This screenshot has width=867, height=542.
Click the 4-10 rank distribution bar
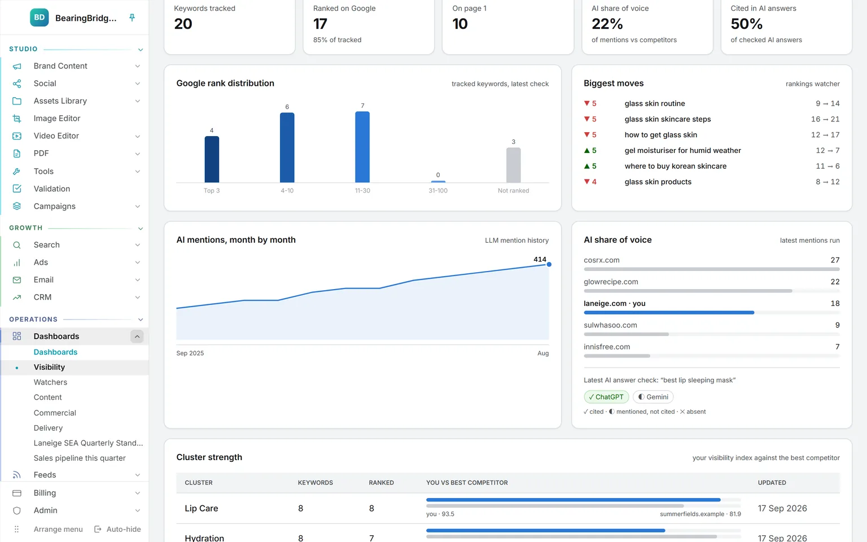(287, 147)
